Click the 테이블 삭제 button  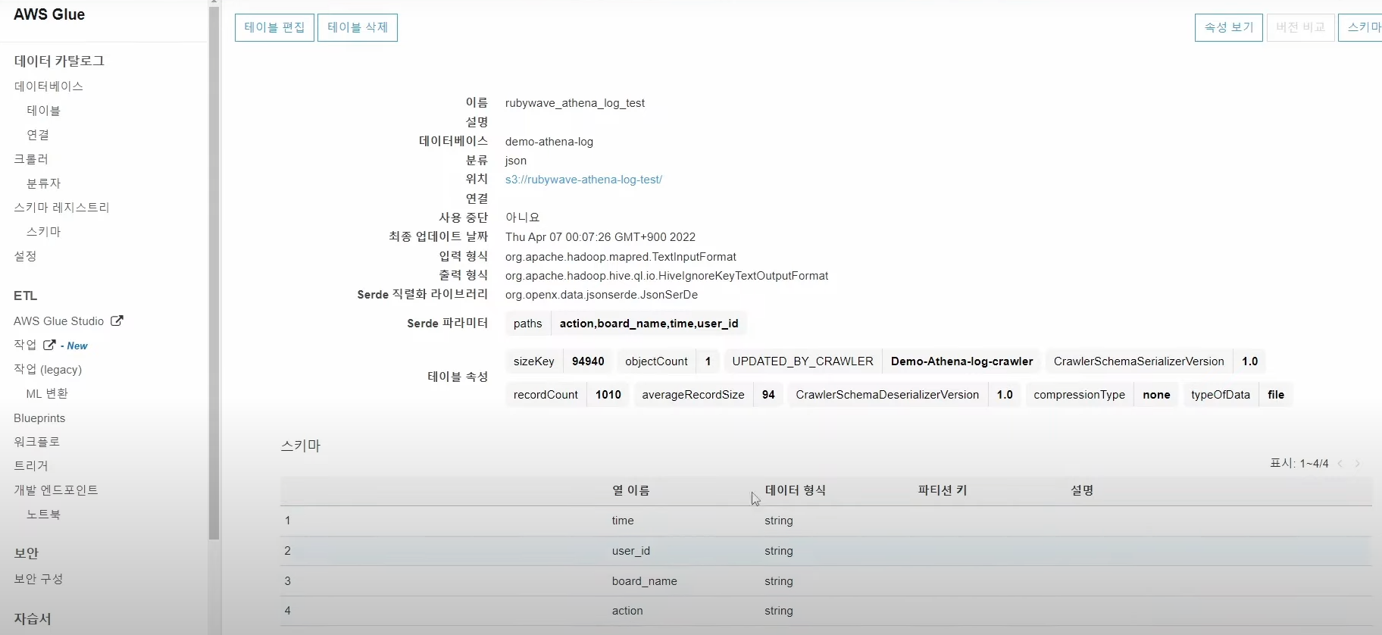(358, 27)
